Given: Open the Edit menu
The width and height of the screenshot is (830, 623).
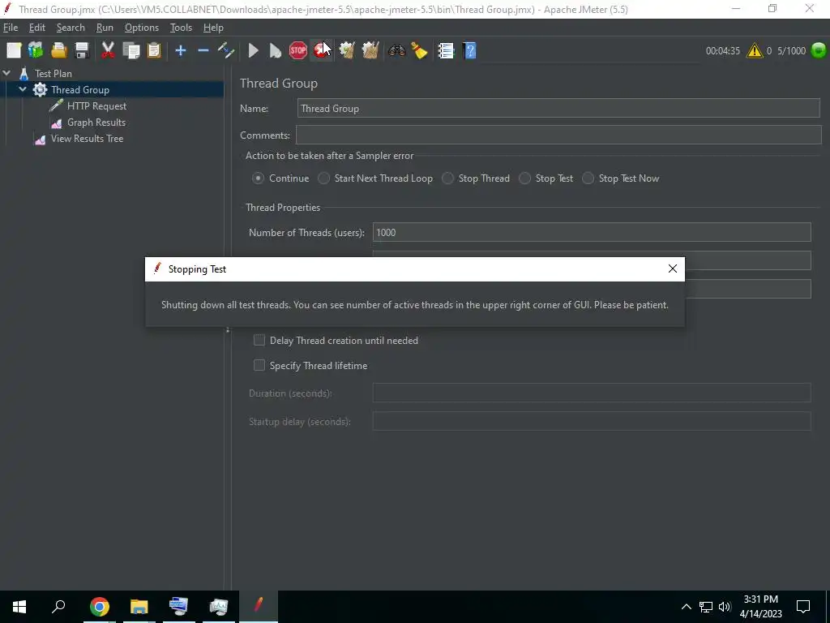Looking at the screenshot, I should pos(37,28).
